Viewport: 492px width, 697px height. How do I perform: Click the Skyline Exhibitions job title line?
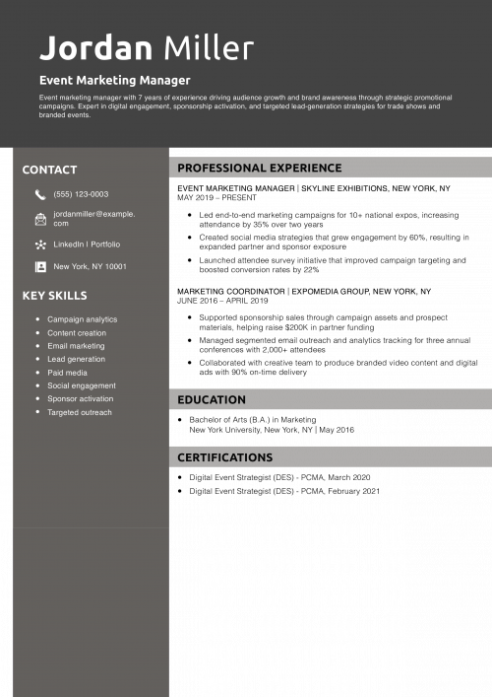click(x=314, y=188)
